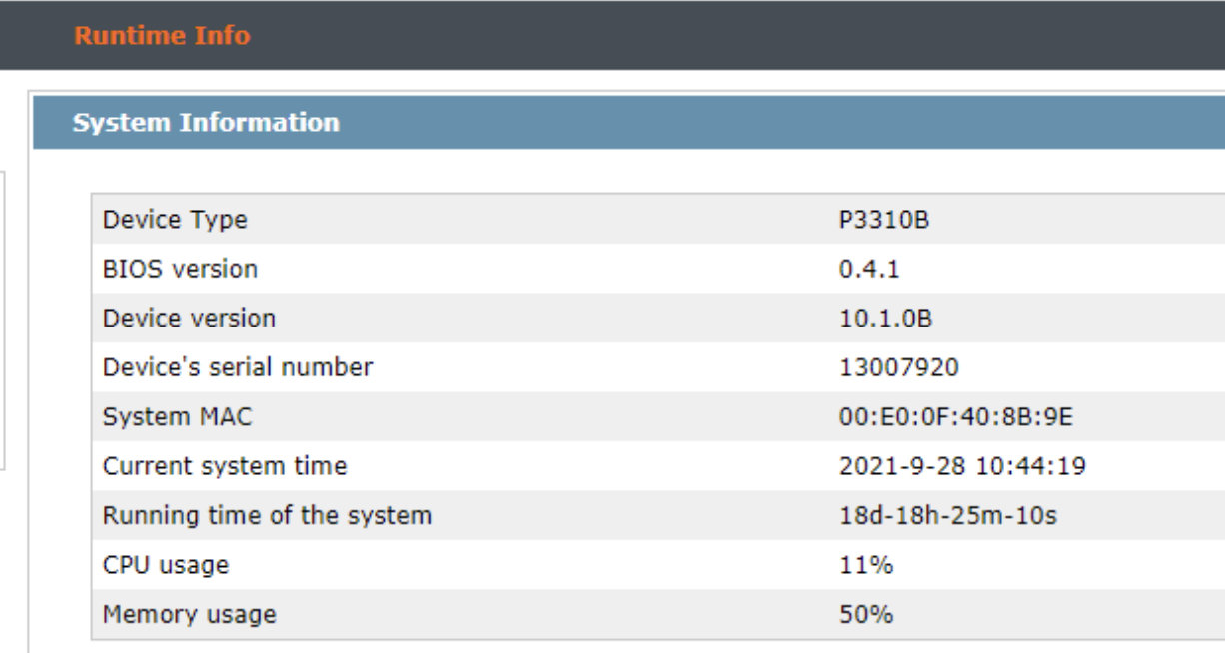
Task: Click the System Information section header
Action: tap(206, 123)
